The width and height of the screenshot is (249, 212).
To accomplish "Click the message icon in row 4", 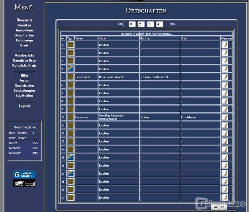I will point(225,69).
